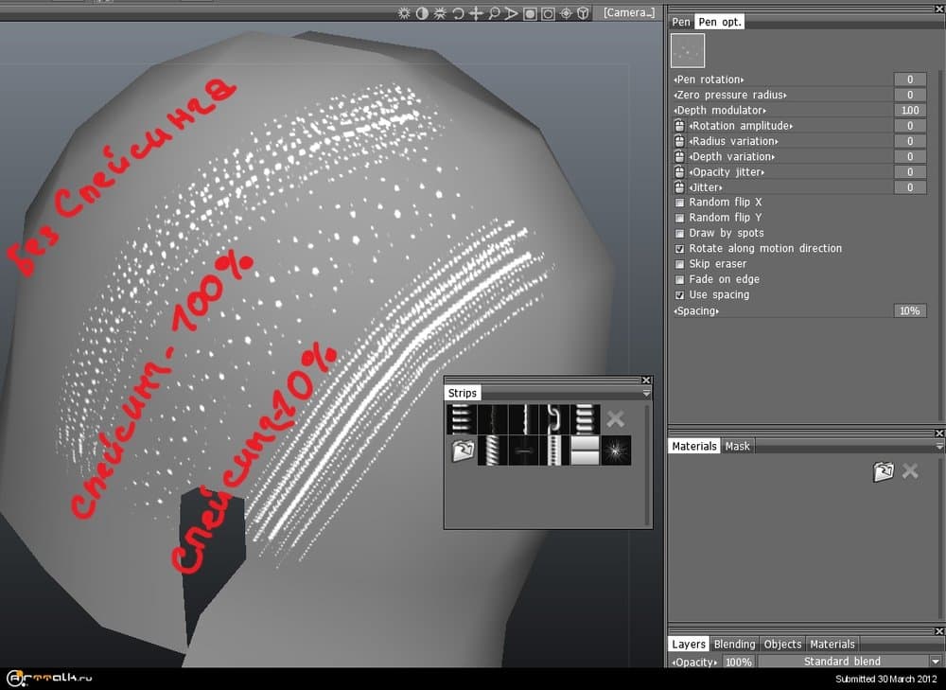Expand the Strips panel options arrow
Screen dimensions: 946x690
(647, 393)
